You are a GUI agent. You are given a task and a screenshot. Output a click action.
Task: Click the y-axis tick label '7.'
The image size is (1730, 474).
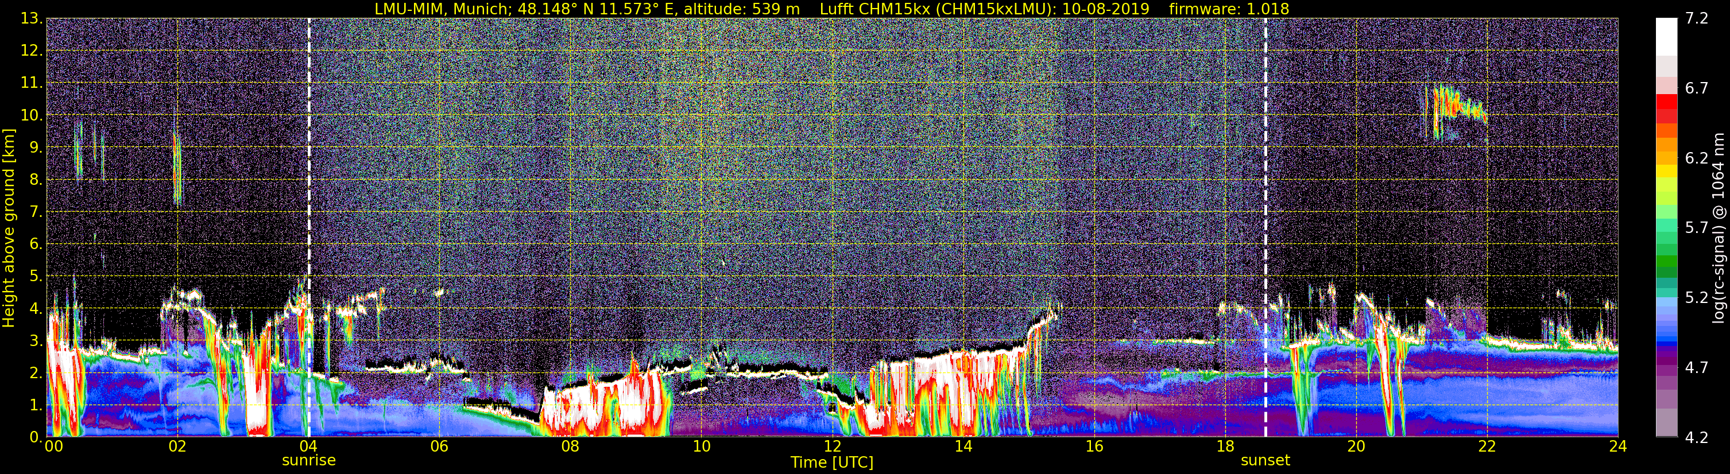(36, 212)
